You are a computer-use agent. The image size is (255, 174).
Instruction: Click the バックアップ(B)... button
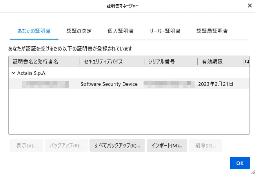[x=66, y=145]
